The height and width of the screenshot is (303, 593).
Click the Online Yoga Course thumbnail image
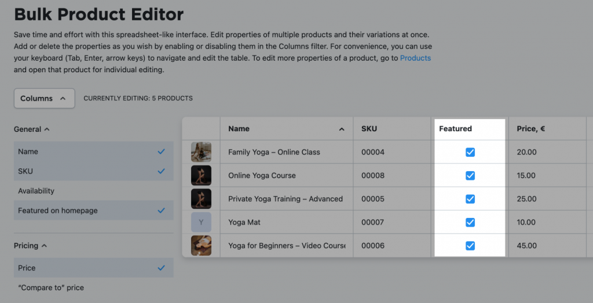(201, 175)
